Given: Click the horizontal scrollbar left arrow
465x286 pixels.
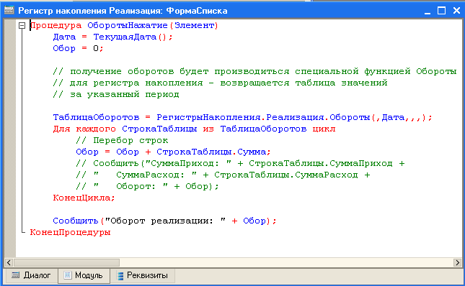Looking at the screenshot, I should (9, 262).
